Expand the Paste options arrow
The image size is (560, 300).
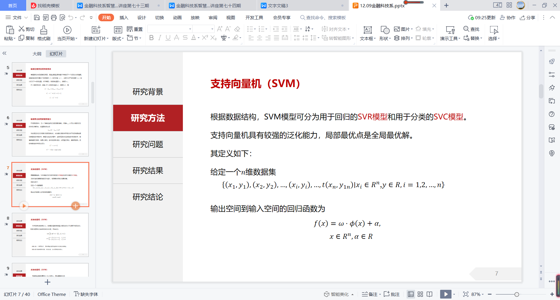pyautogui.click(x=15, y=38)
